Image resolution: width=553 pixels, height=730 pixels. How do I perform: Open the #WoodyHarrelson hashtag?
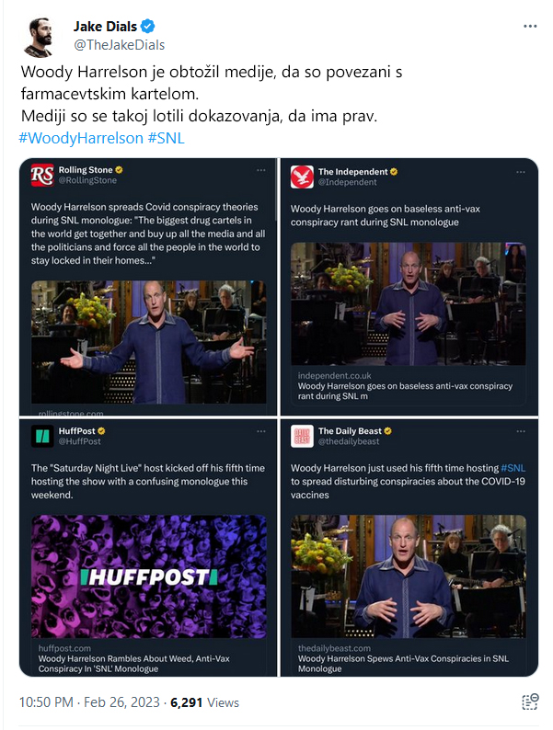click(x=81, y=138)
